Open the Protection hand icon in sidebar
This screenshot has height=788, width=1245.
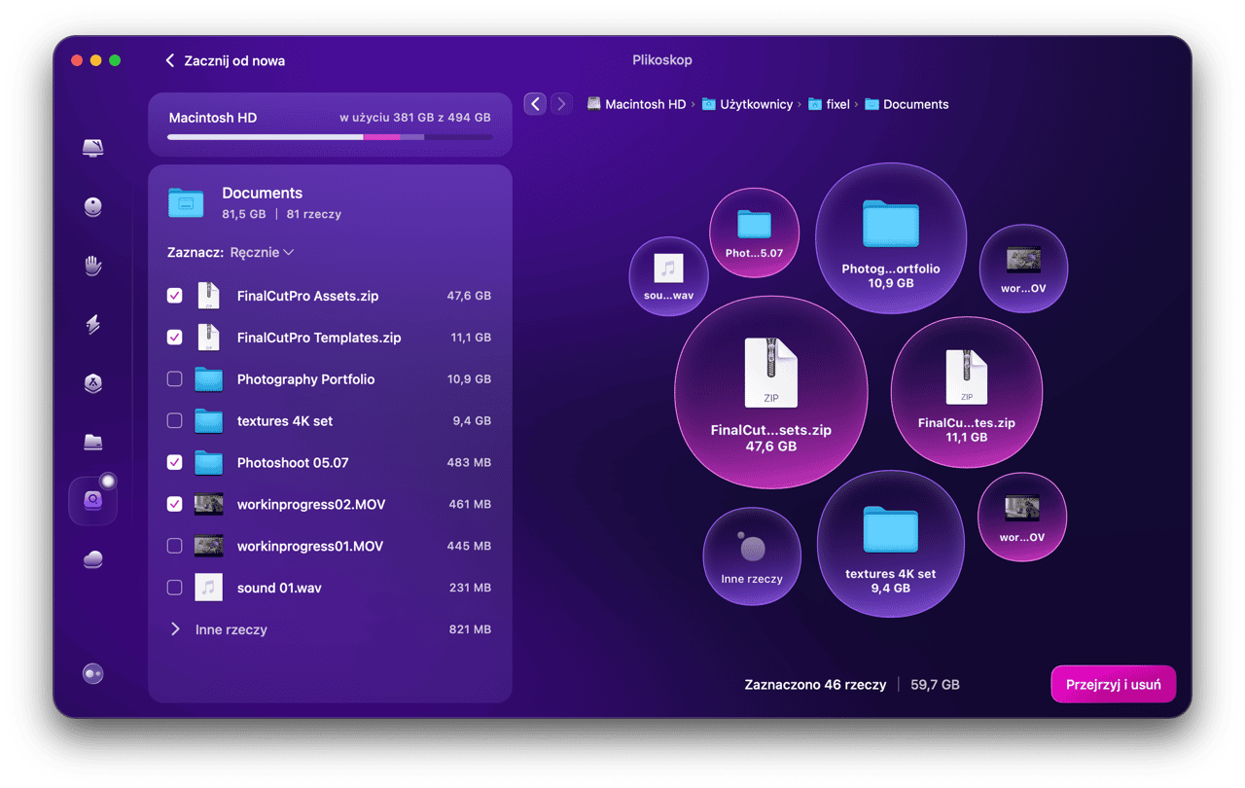pyautogui.click(x=93, y=266)
